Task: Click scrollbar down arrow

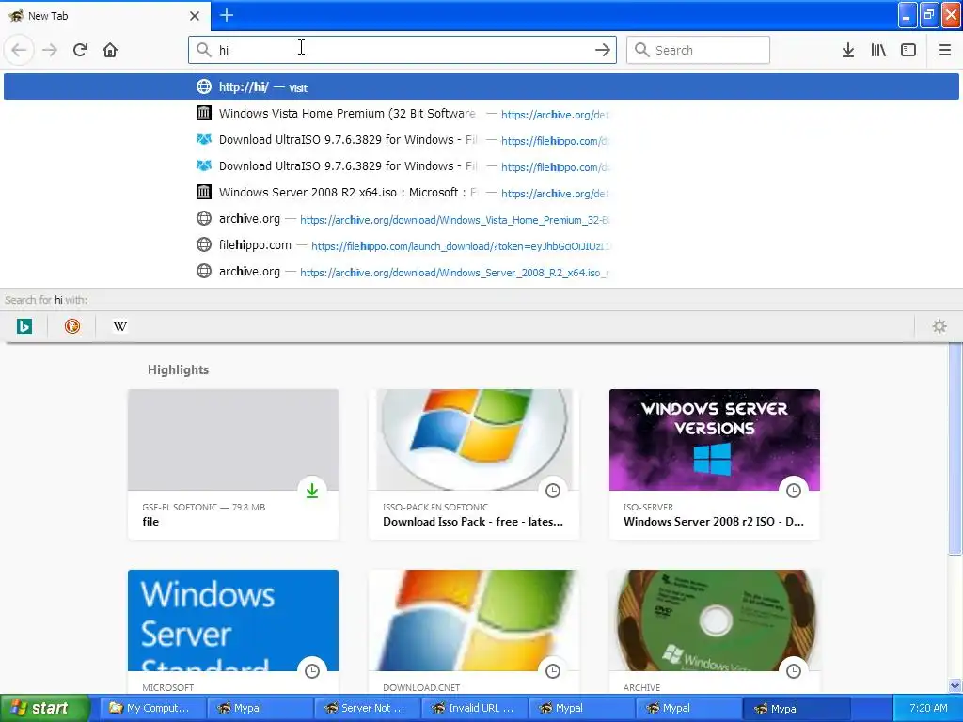Action: click(x=955, y=686)
